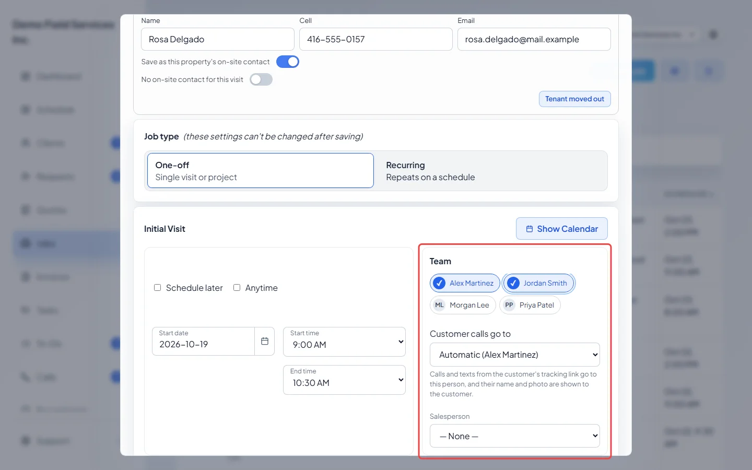Expand Customer calls go to dropdown
This screenshot has width=752, height=470.
point(515,355)
